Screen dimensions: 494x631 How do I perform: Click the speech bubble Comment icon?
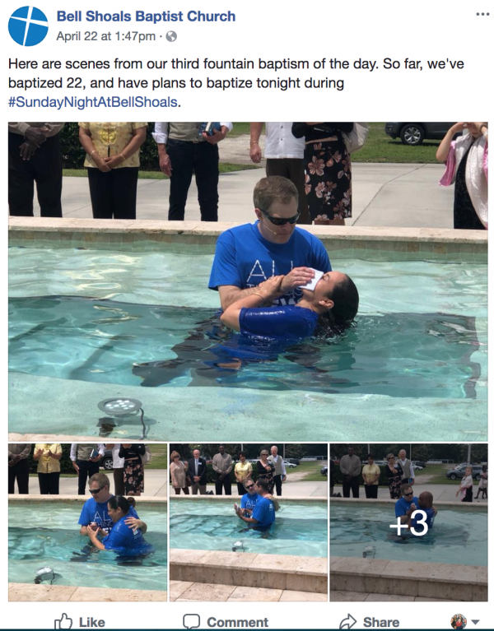point(191,621)
